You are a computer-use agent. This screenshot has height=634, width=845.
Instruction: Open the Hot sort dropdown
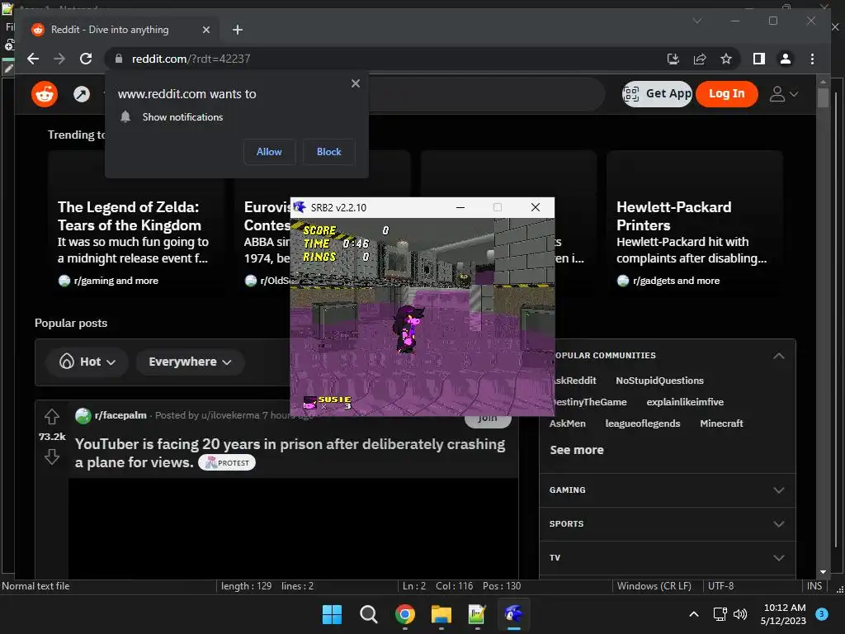coord(87,362)
